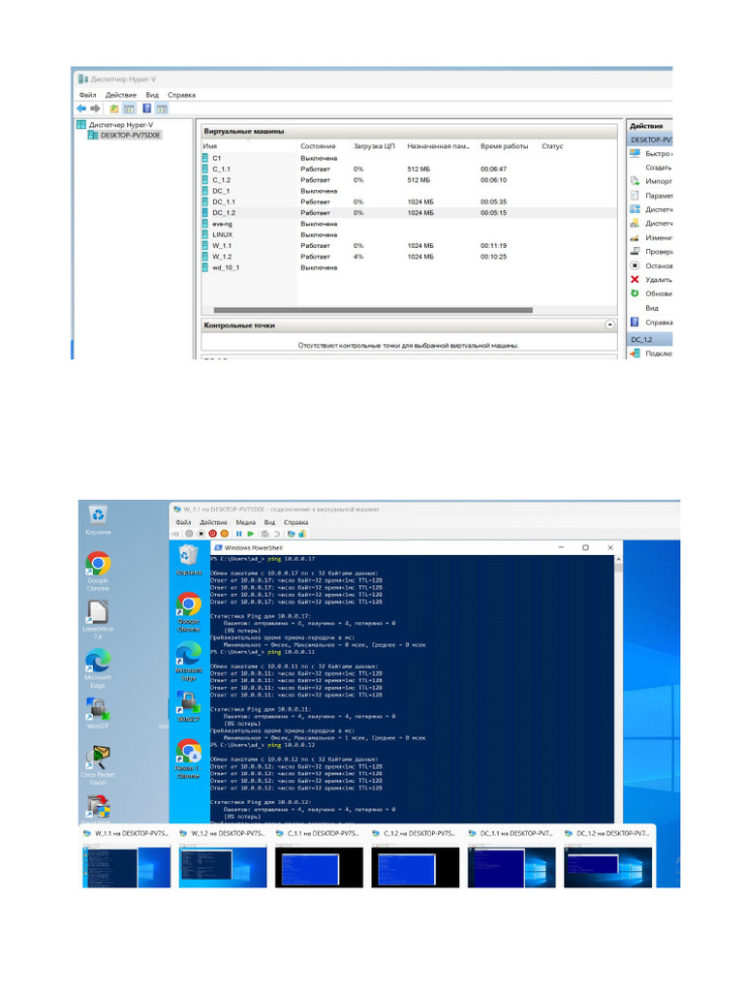Open Медиа menu in W_1.1 connection window
Image resolution: width=744 pixels, height=992 pixels.
coord(245,522)
